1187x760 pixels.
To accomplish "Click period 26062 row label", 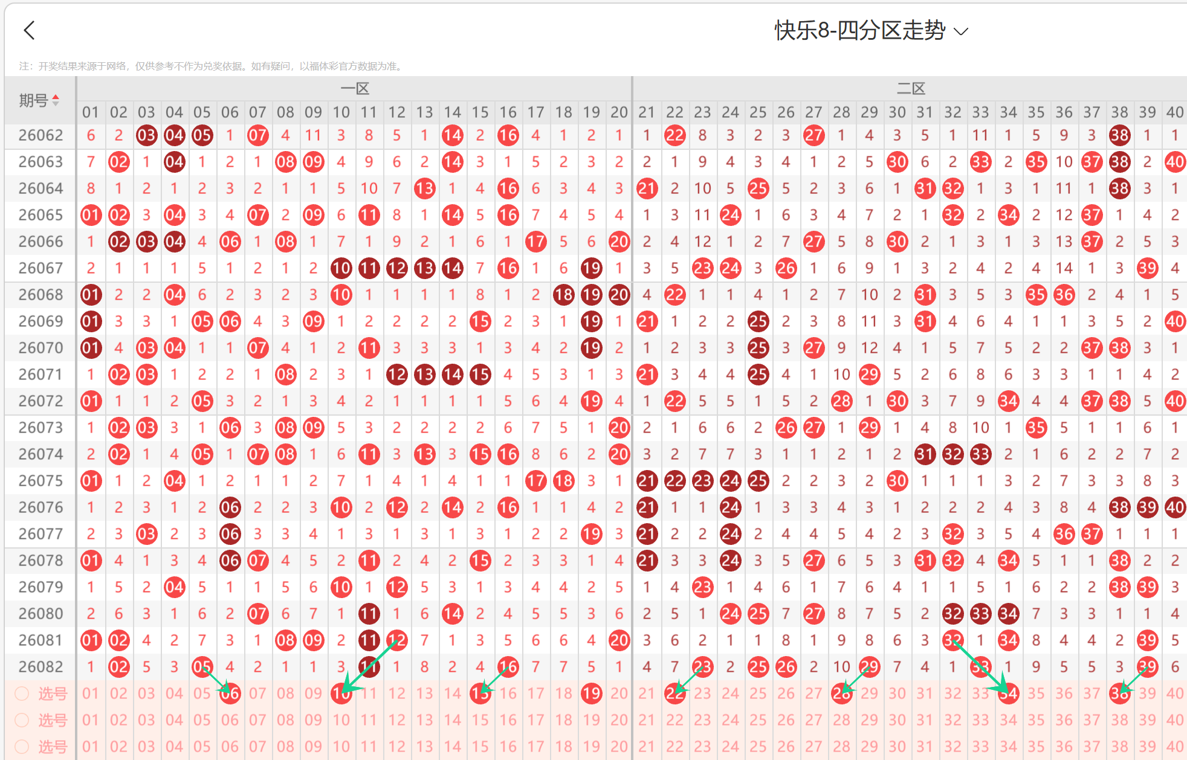I will [x=40, y=135].
